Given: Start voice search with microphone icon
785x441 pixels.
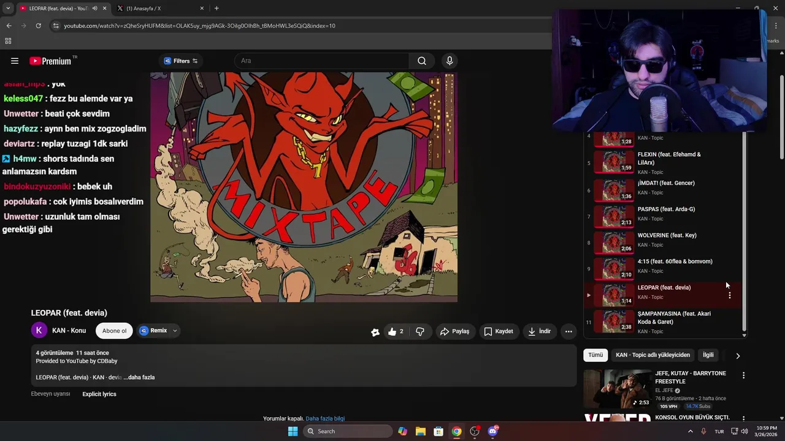Looking at the screenshot, I should 450,61.
